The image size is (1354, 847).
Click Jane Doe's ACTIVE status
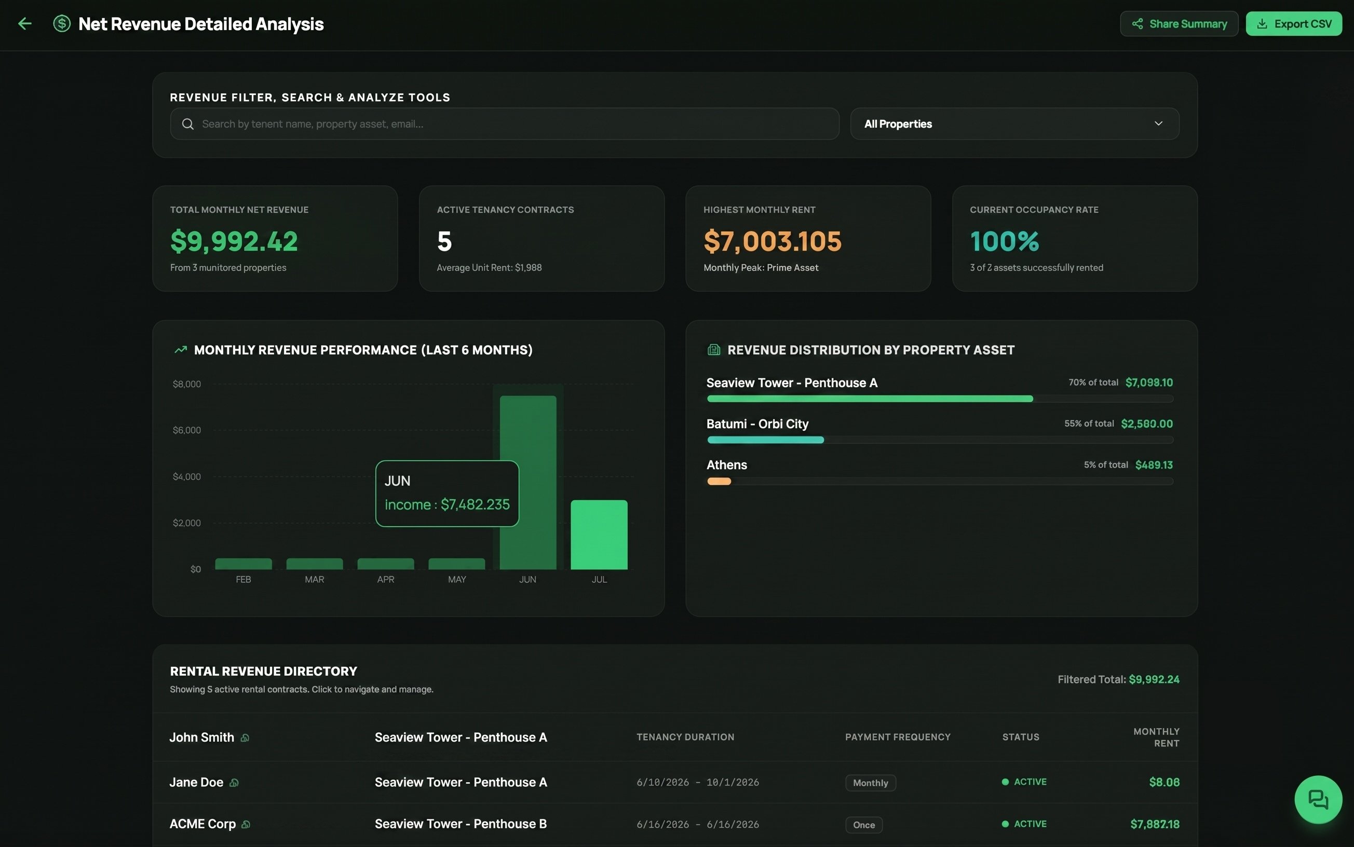tap(1024, 782)
